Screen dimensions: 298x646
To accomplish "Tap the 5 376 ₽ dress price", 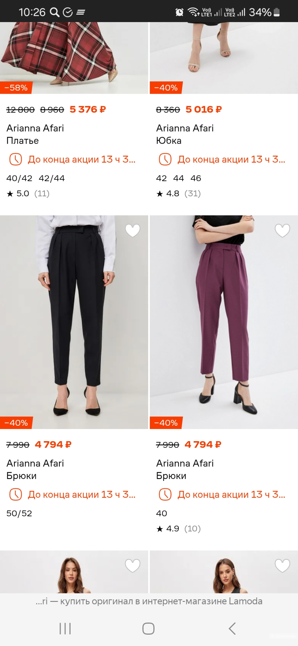I will 88,109.
